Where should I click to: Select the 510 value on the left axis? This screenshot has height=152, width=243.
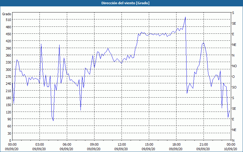tap(9, 20)
